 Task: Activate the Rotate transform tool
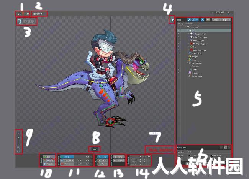[67, 157]
